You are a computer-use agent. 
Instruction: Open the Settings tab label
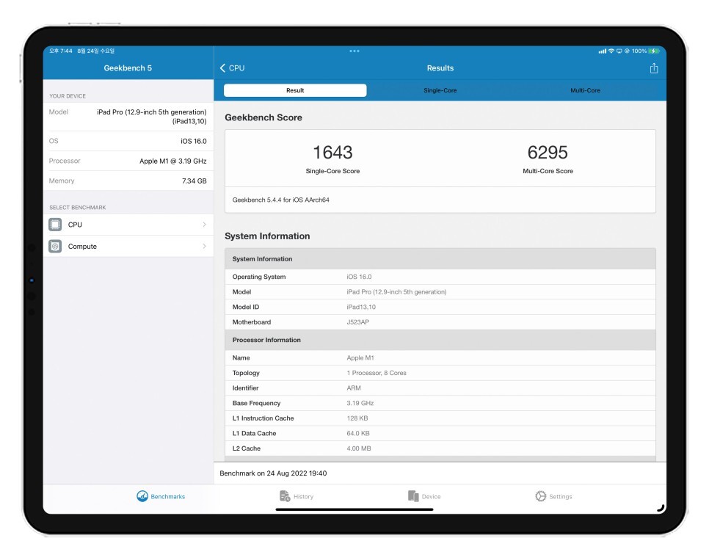tap(561, 497)
